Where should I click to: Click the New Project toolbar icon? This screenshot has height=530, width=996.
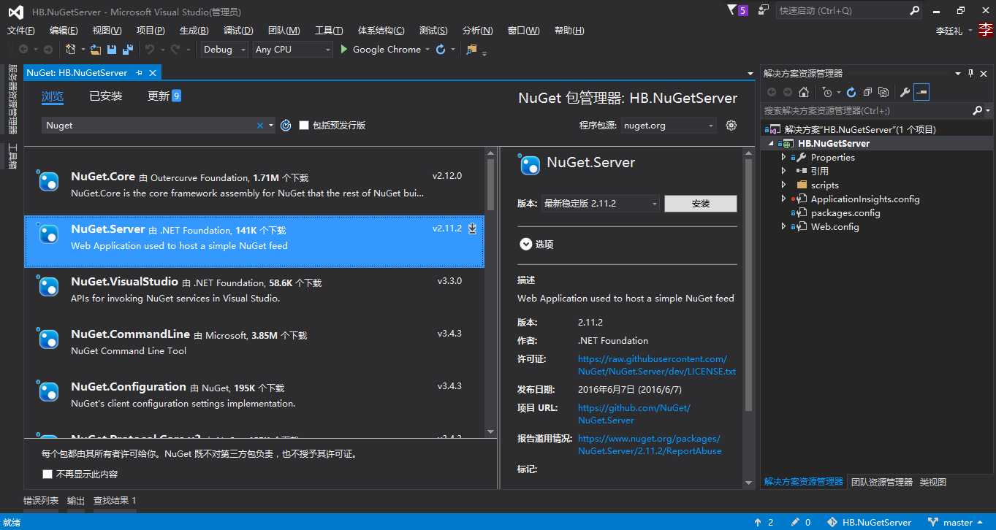(71, 50)
